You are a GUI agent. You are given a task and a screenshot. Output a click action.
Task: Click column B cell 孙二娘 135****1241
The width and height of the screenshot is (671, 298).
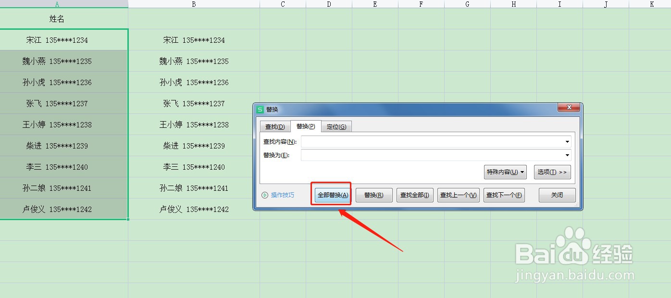[194, 188]
